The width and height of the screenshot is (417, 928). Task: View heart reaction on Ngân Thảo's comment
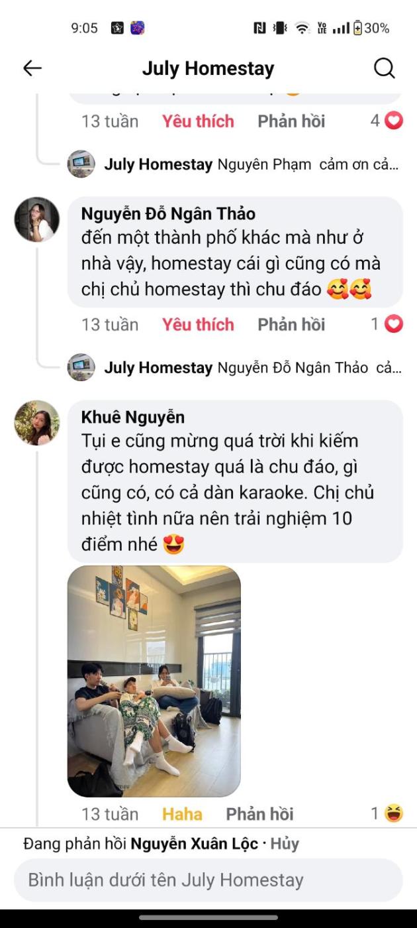click(387, 324)
